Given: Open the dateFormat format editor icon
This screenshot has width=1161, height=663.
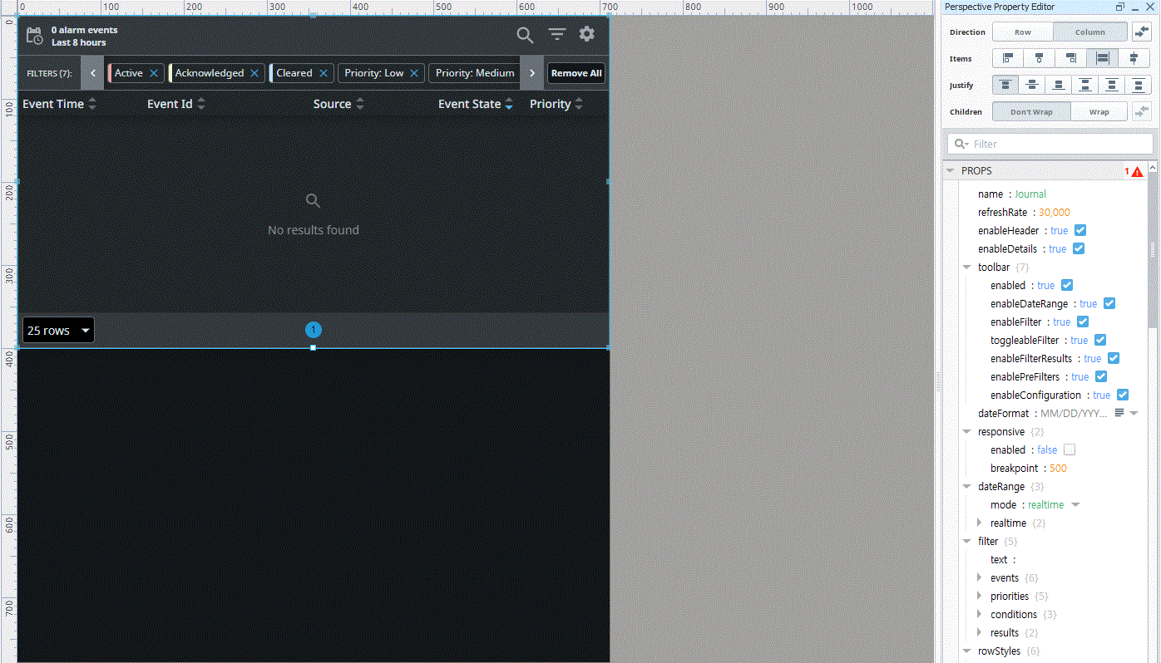Looking at the screenshot, I should pyautogui.click(x=1119, y=413).
